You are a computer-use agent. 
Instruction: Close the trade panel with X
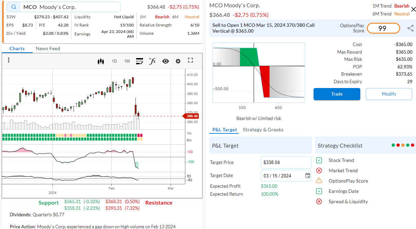click(413, 9)
